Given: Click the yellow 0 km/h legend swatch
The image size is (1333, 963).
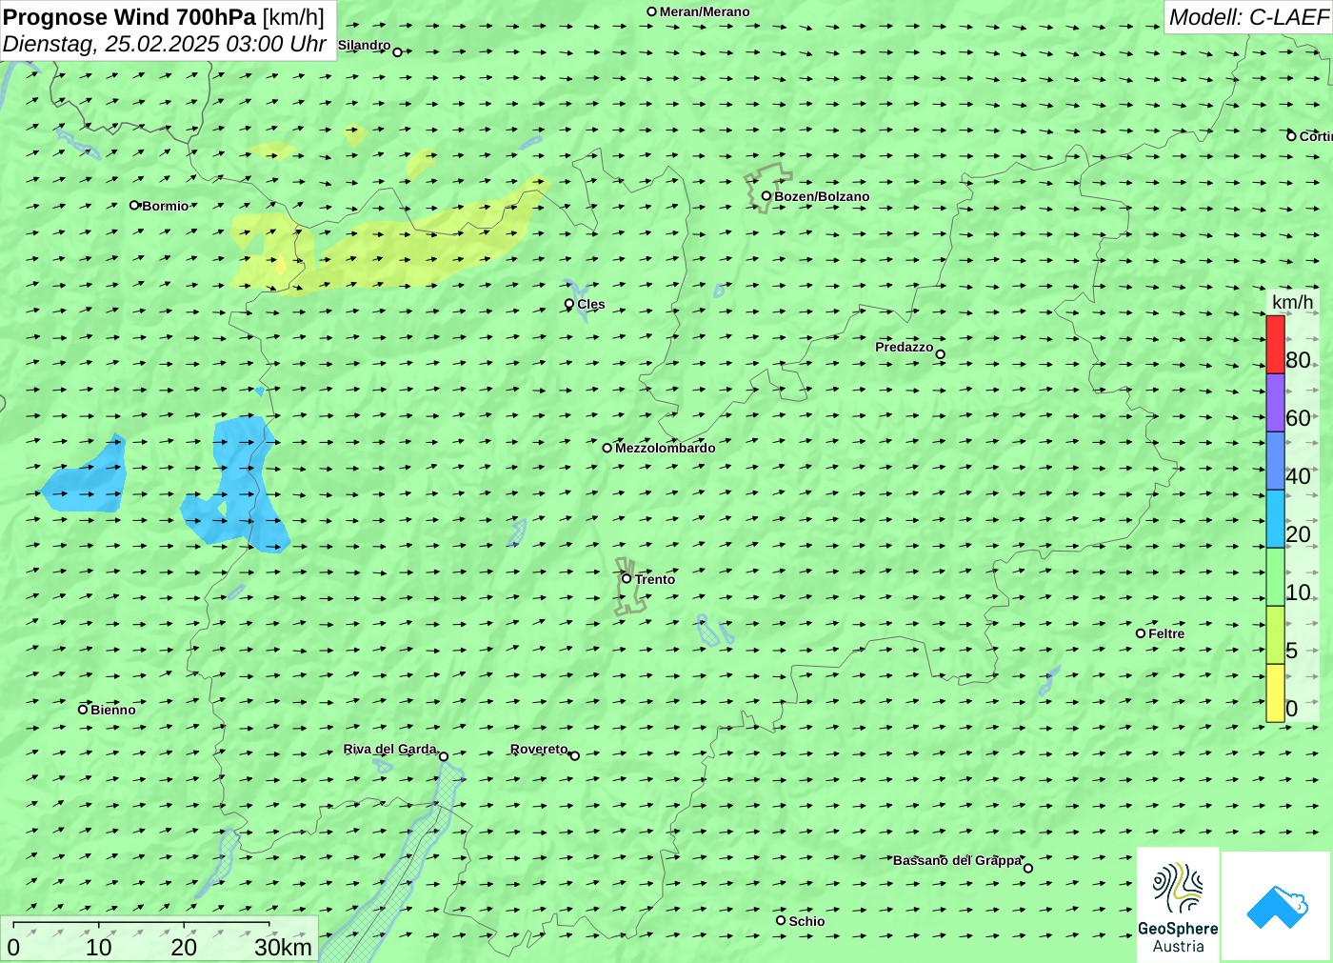Looking at the screenshot, I should (x=1275, y=693).
